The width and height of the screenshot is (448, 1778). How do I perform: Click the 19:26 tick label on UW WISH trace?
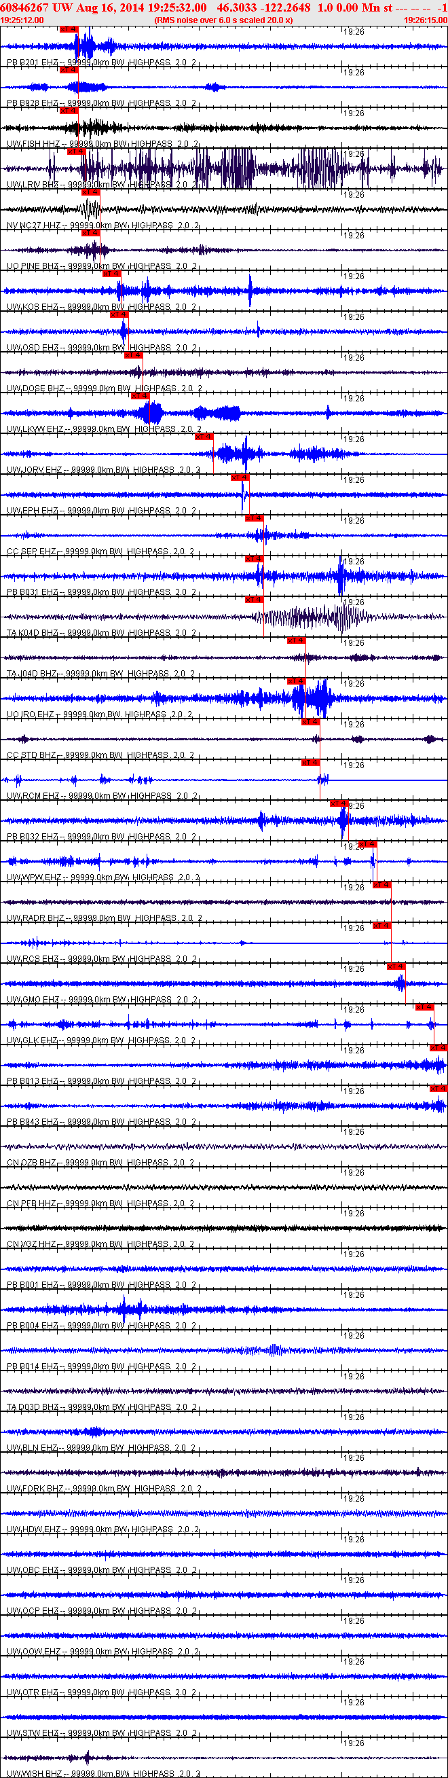click(354, 1743)
